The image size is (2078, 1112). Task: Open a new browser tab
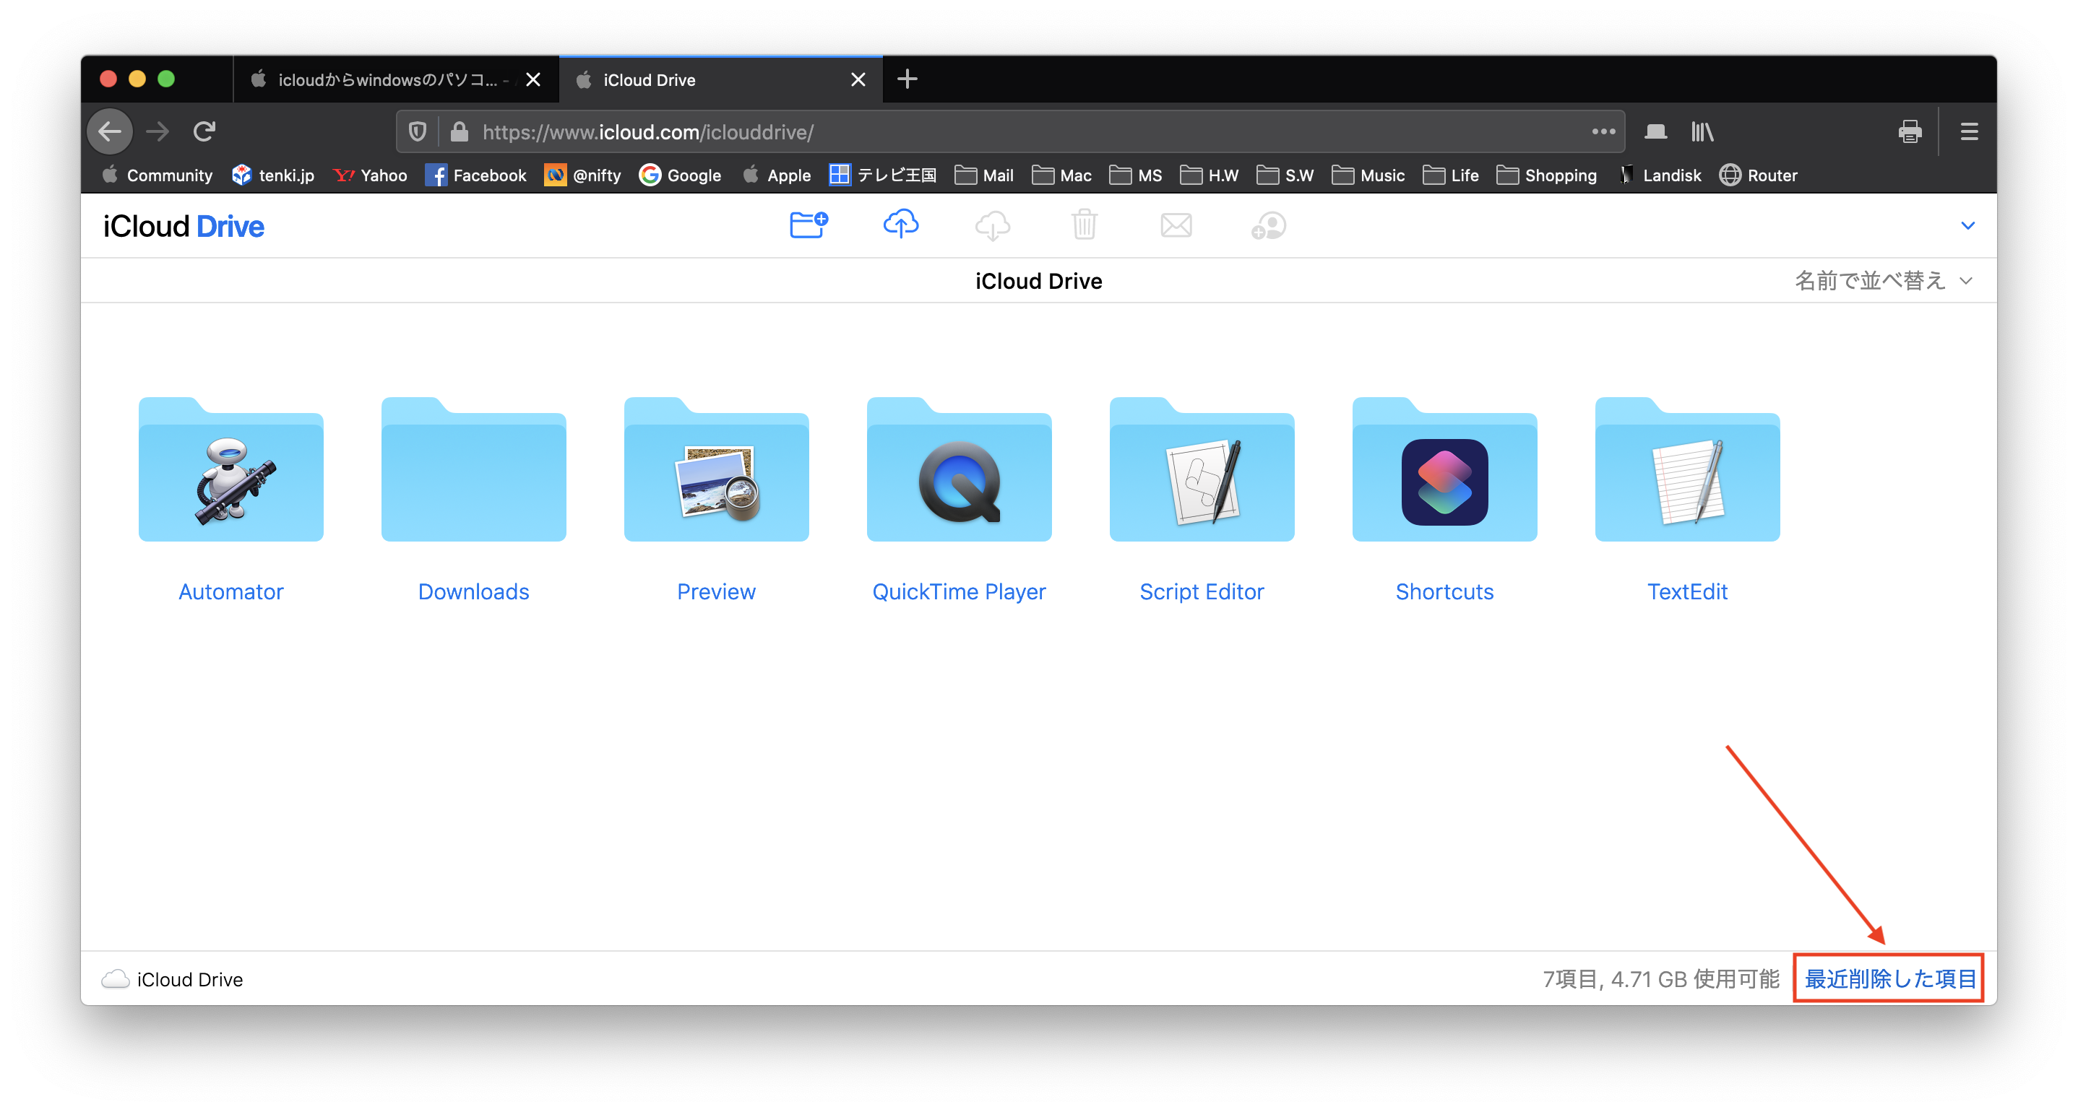point(907,79)
